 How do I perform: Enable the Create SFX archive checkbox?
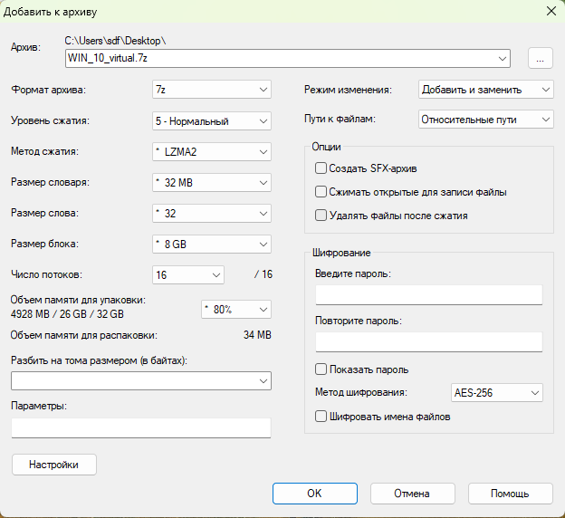pyautogui.click(x=321, y=168)
